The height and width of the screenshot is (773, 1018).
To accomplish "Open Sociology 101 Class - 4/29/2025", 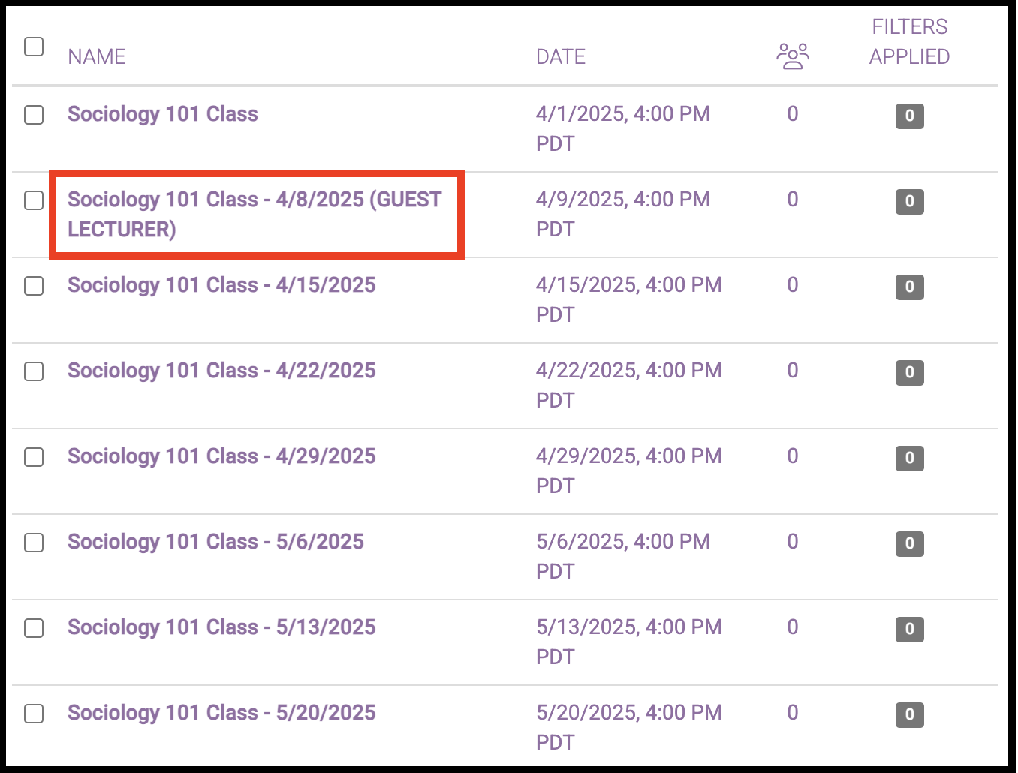I will click(x=221, y=456).
